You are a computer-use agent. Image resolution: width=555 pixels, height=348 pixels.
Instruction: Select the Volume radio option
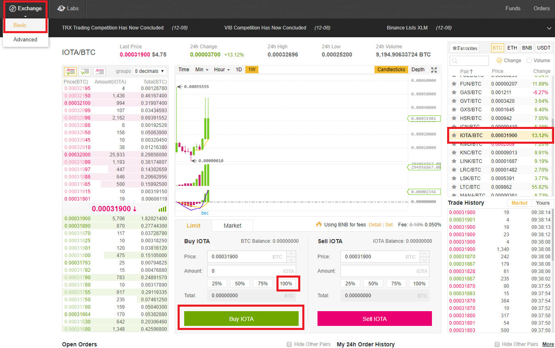pyautogui.click(x=529, y=61)
